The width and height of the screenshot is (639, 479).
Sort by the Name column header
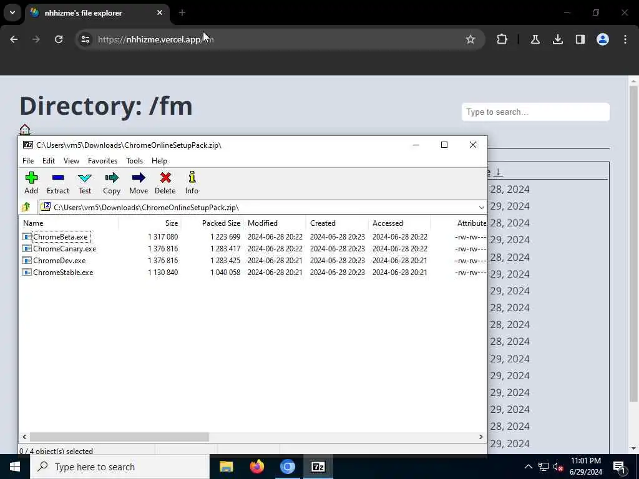point(69,223)
